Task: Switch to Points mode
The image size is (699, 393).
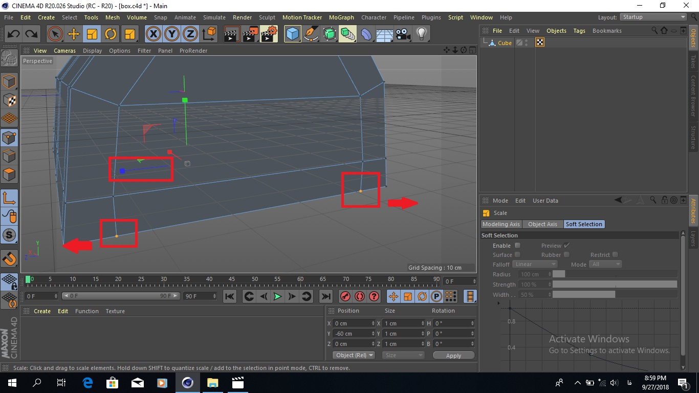Action: coord(9,138)
